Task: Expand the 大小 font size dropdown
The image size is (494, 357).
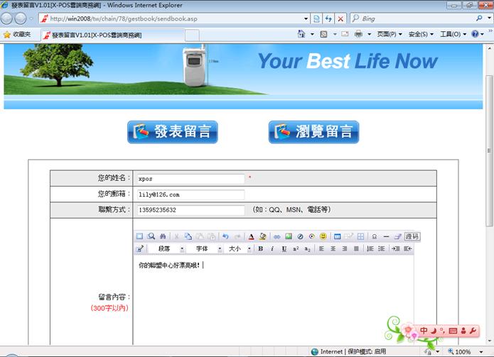Action: click(x=239, y=249)
